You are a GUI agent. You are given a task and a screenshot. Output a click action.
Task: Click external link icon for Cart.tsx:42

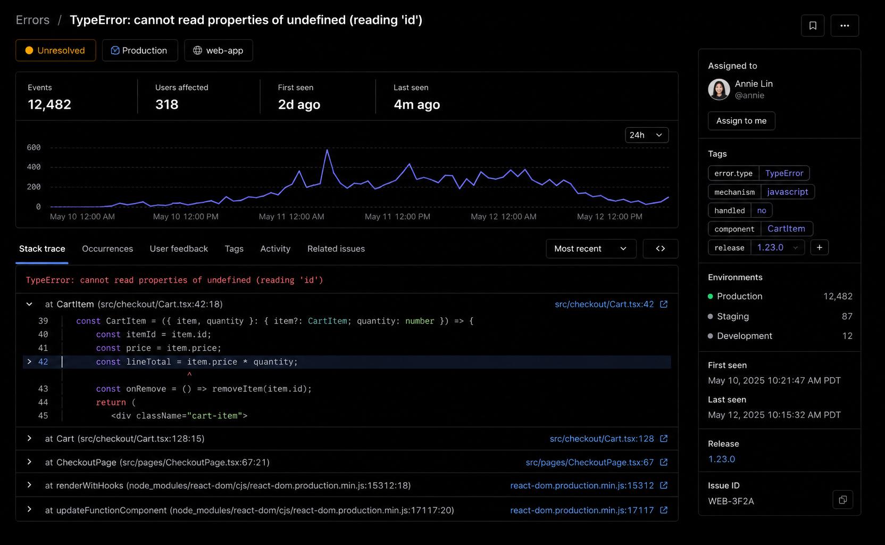point(664,304)
